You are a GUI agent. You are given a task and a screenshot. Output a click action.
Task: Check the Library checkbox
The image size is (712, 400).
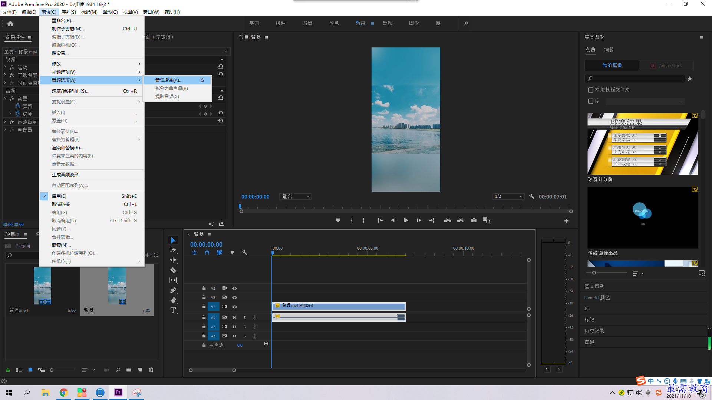click(x=591, y=101)
